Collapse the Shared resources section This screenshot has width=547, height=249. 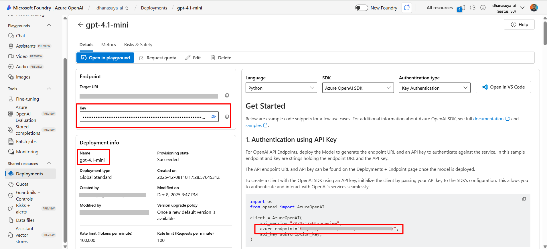49,163
